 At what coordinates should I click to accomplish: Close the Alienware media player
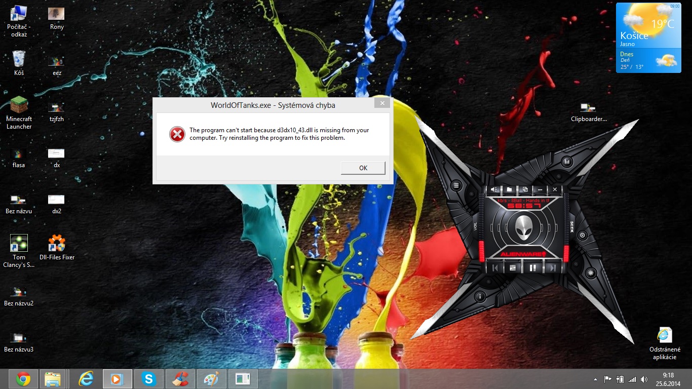555,189
